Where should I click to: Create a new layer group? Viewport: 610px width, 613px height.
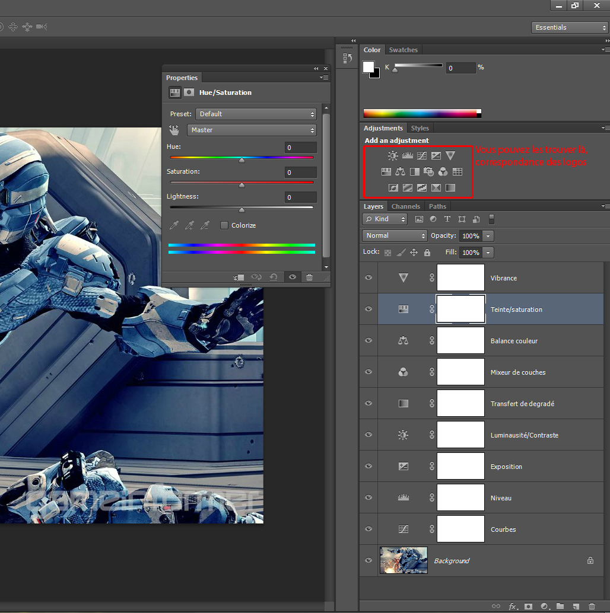point(560,606)
